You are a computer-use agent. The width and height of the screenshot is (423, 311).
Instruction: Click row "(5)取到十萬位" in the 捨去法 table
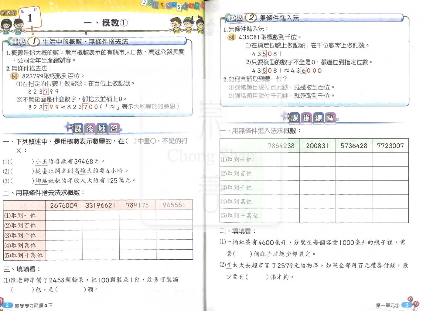pos(98,255)
